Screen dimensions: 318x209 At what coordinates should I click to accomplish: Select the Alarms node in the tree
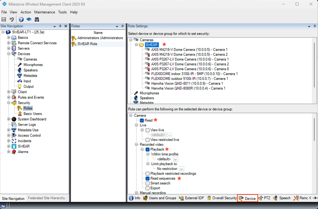(x=23, y=152)
